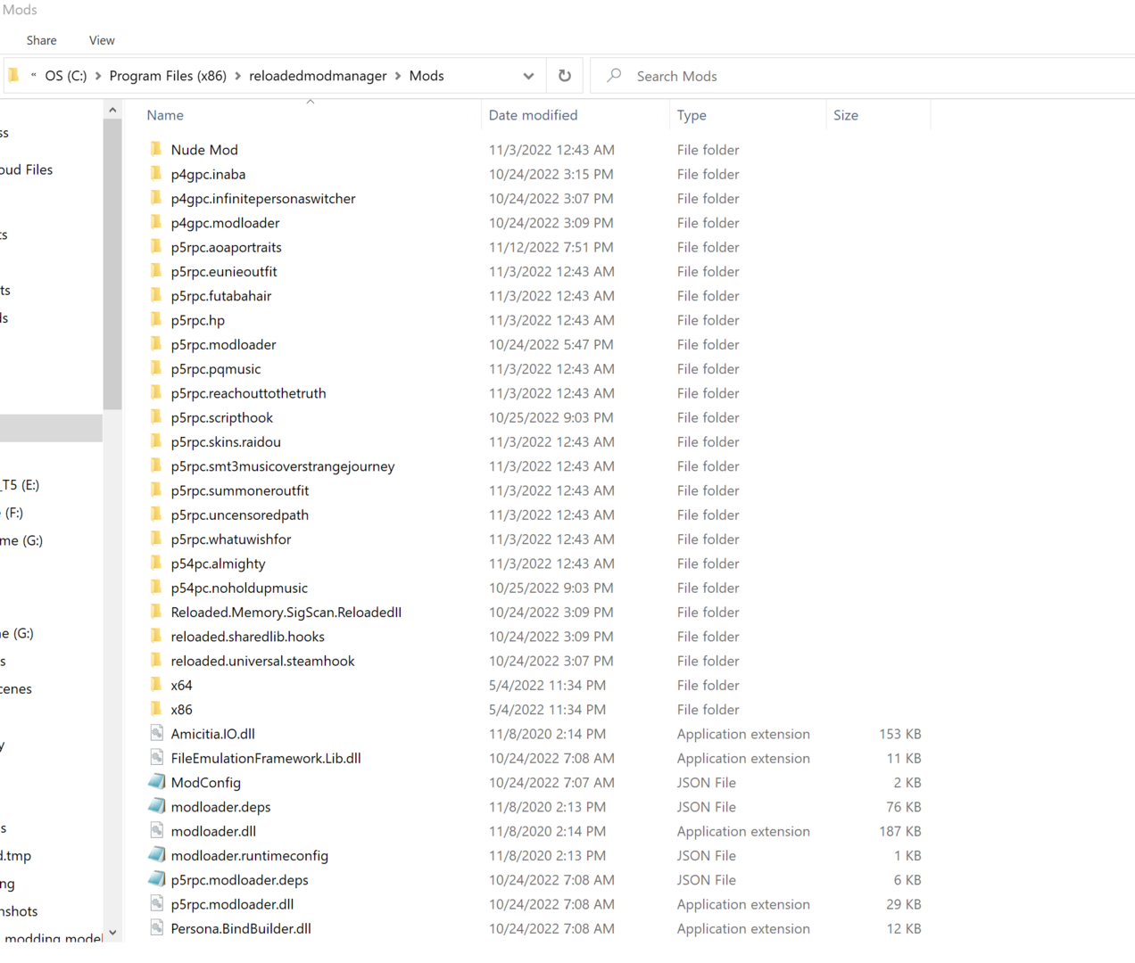Click the Persona.BindBuilder.dll file icon
The width and height of the screenshot is (1135, 963).
point(156,927)
